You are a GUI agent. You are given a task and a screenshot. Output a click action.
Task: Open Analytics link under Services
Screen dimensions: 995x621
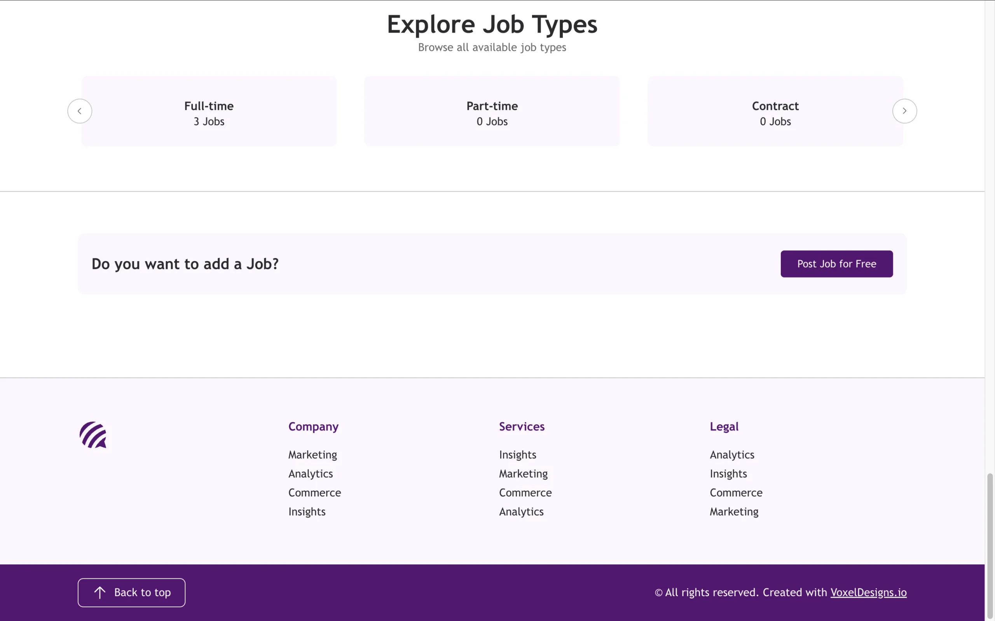[521, 511]
